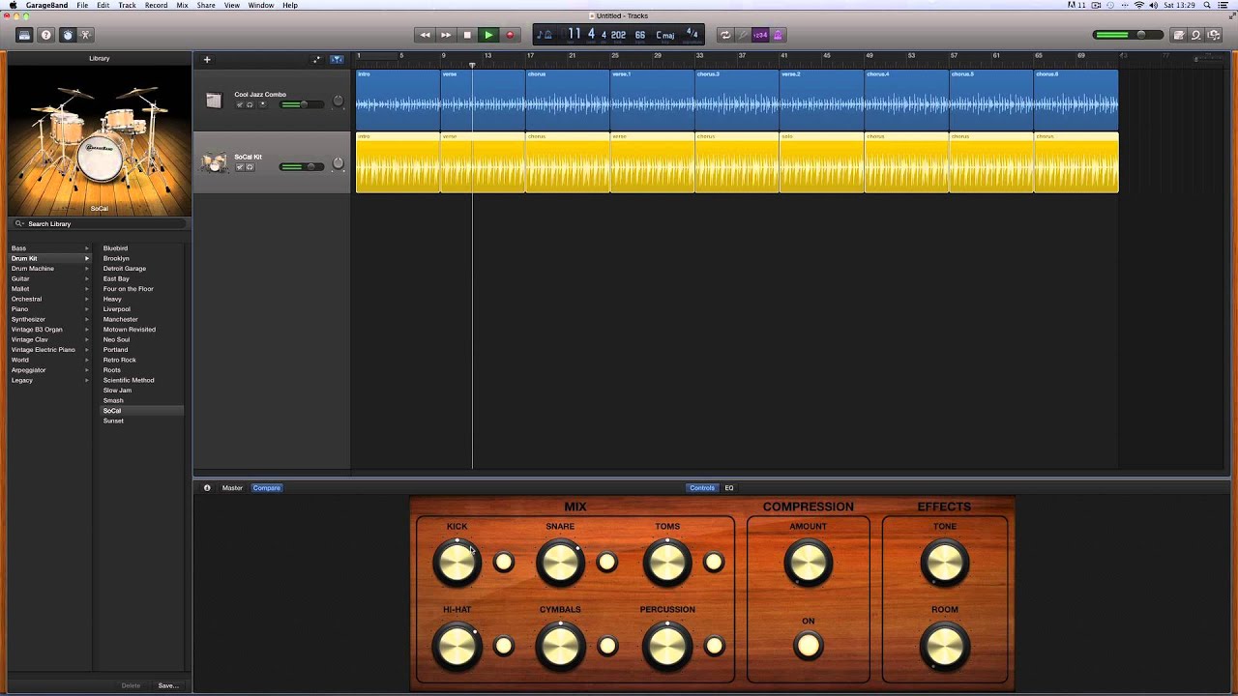The width and height of the screenshot is (1238, 696).
Task: Select the Motown Revisited drum kit
Action: [x=129, y=330]
